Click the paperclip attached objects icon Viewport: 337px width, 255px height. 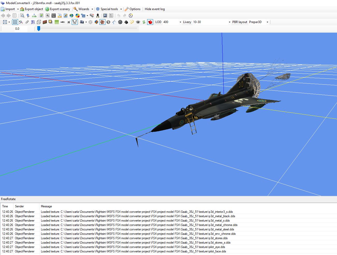27,22
